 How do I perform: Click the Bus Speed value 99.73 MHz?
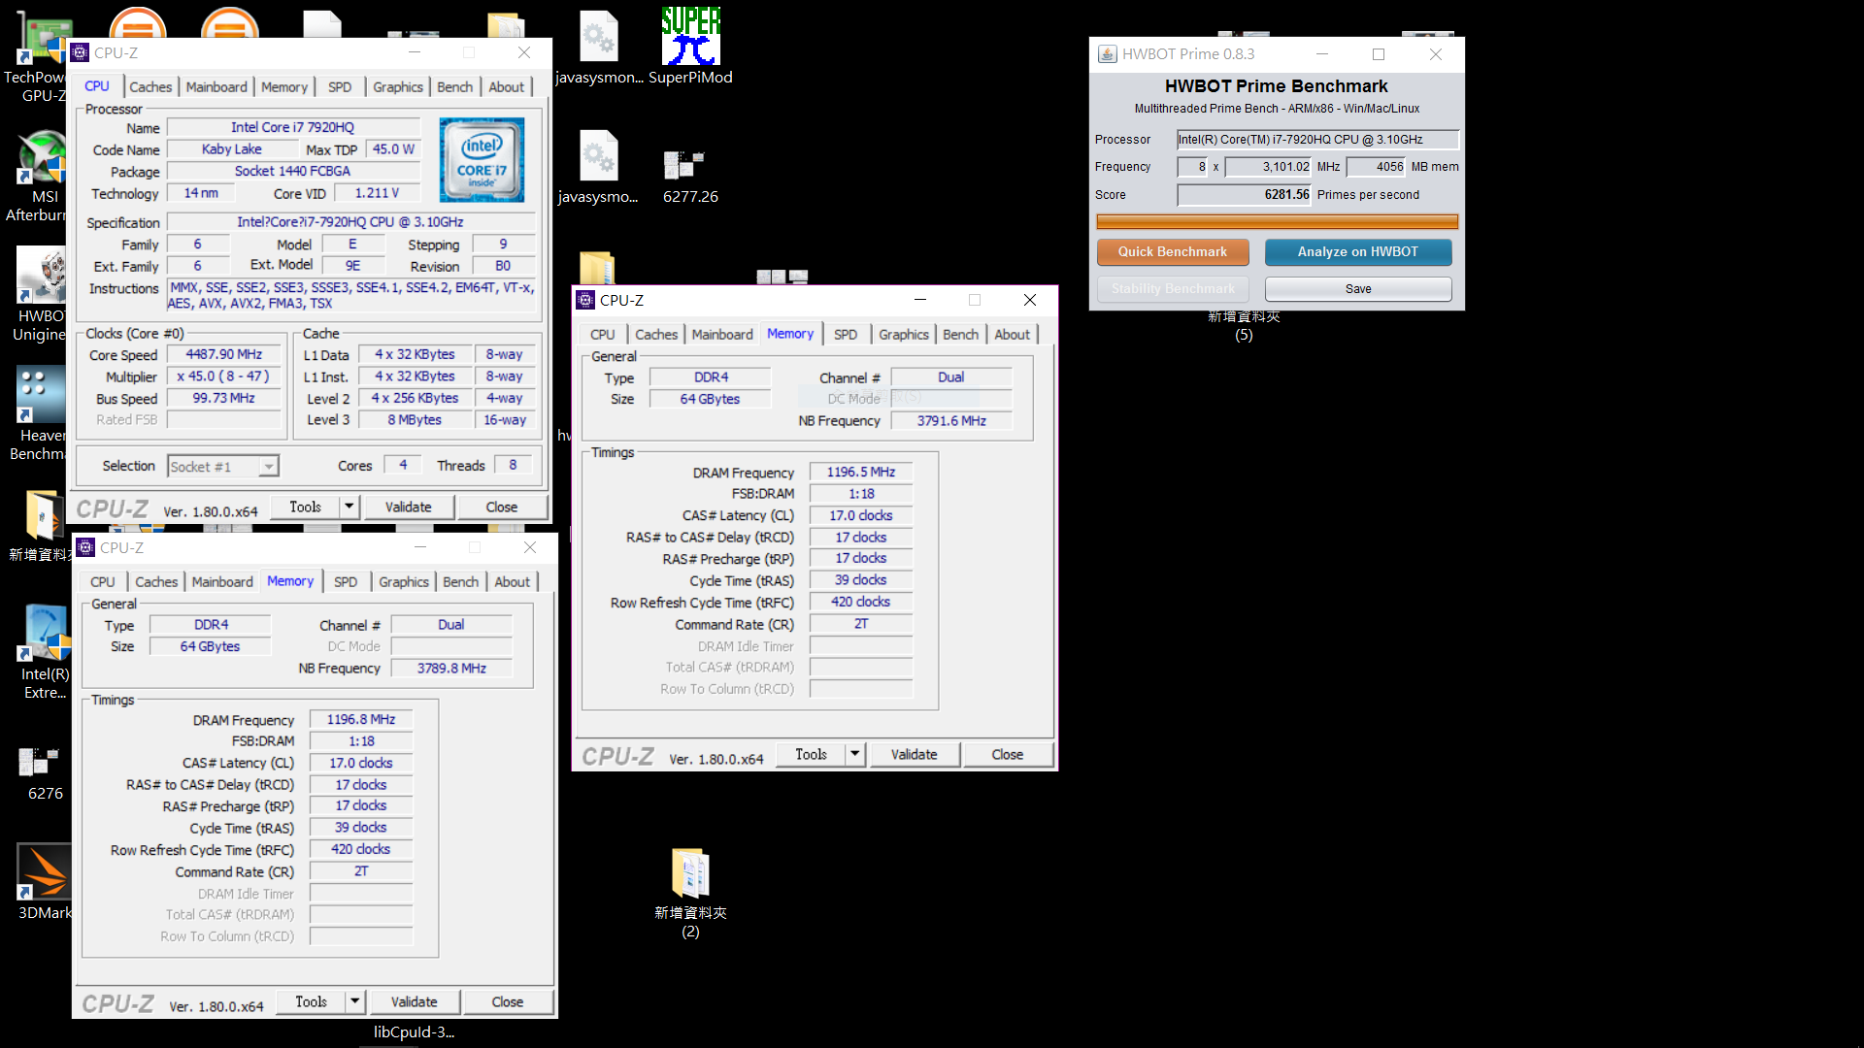(223, 399)
